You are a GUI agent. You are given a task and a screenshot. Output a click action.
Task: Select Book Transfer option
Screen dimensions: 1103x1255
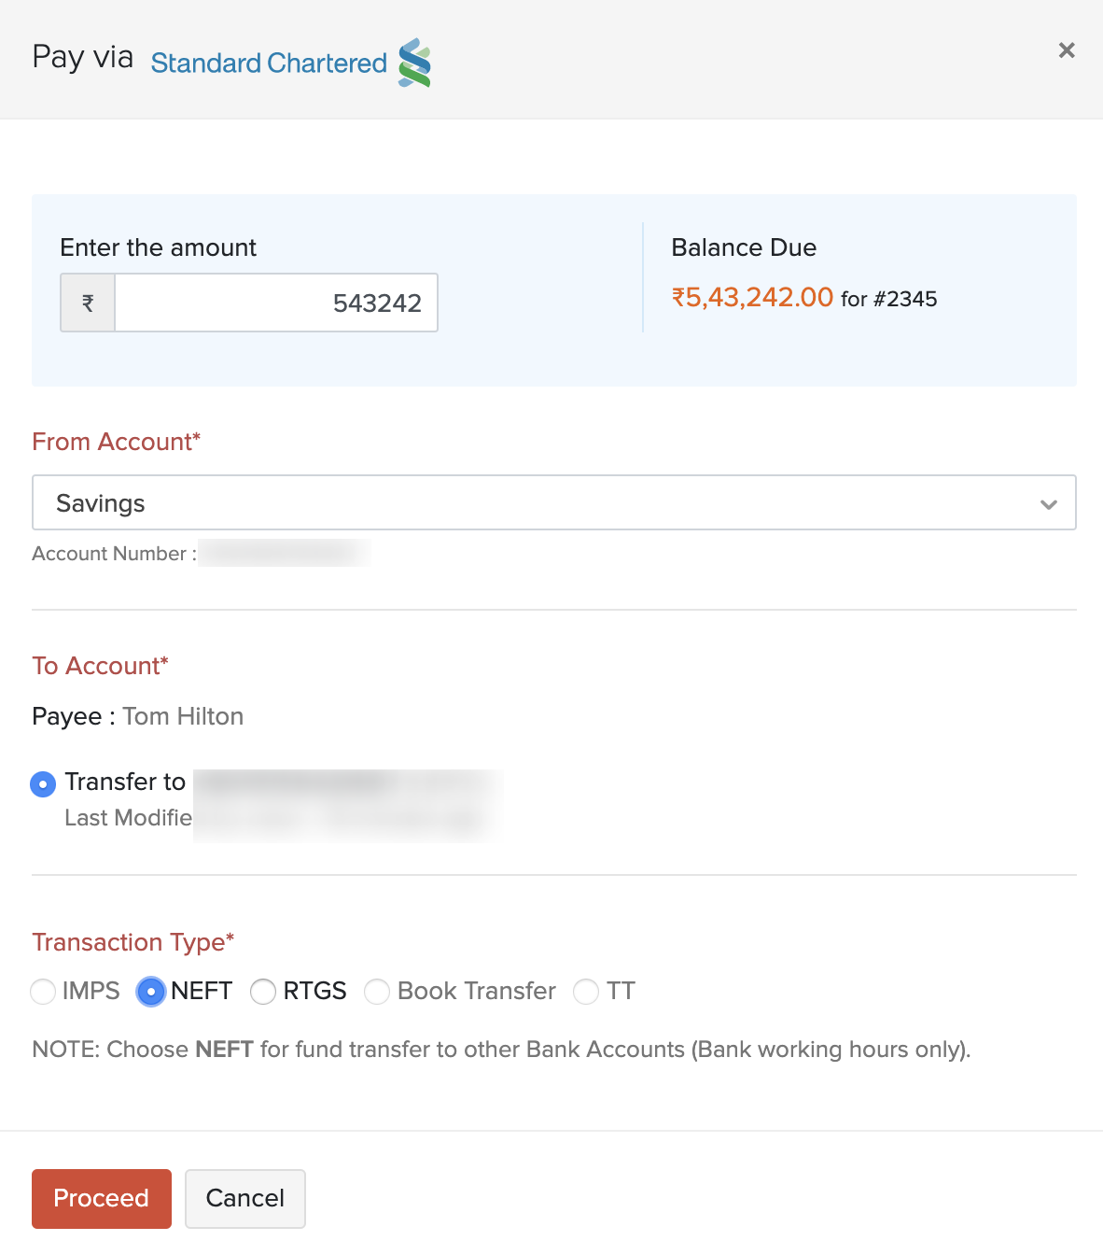377,992
